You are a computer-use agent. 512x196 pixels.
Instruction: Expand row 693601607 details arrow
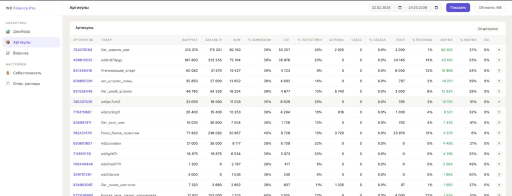coord(499,143)
